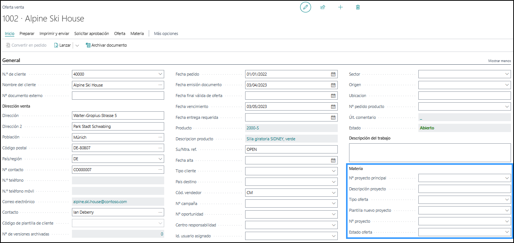This screenshot has height=243, width=514.
Task: Click the Descripción proyecto input field
Action: (464, 189)
